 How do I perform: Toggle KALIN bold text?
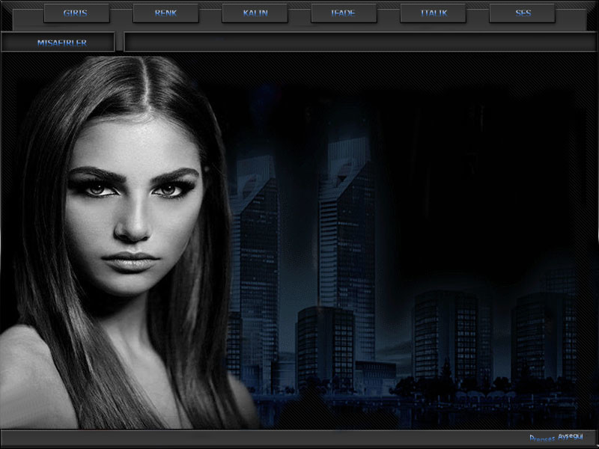coord(255,13)
